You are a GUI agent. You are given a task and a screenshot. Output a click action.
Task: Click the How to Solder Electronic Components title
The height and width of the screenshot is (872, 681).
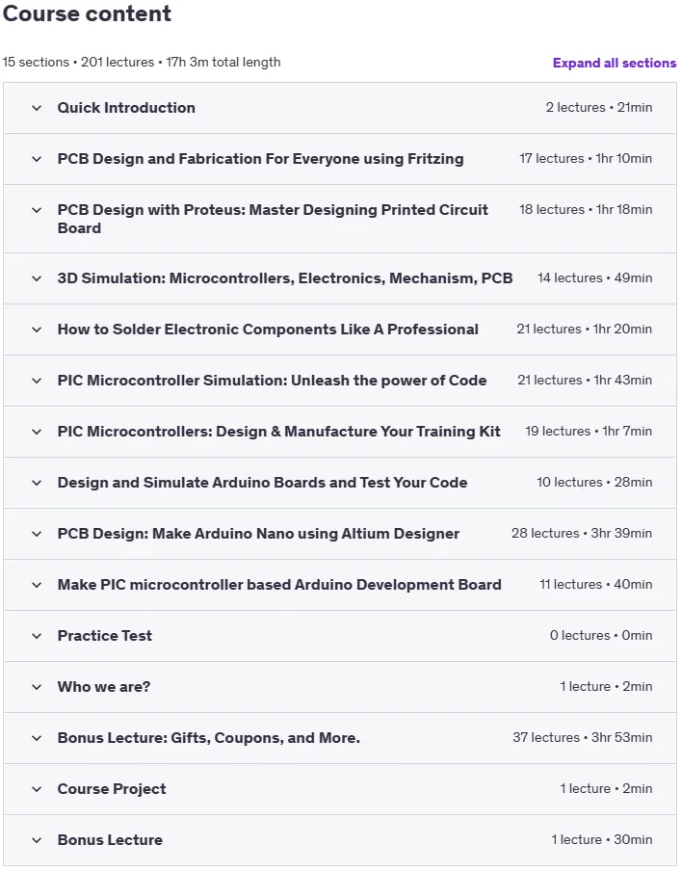[268, 330]
